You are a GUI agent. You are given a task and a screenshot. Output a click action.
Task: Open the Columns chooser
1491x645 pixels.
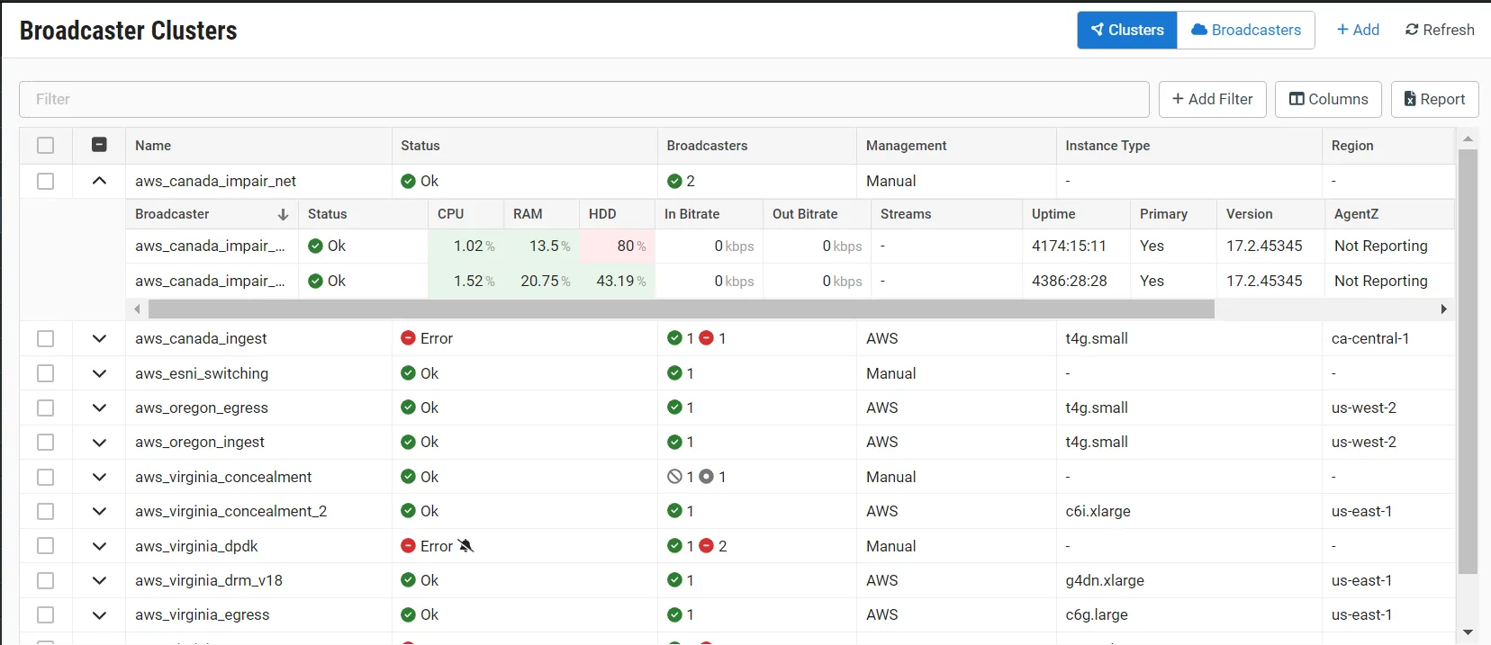click(x=1329, y=99)
